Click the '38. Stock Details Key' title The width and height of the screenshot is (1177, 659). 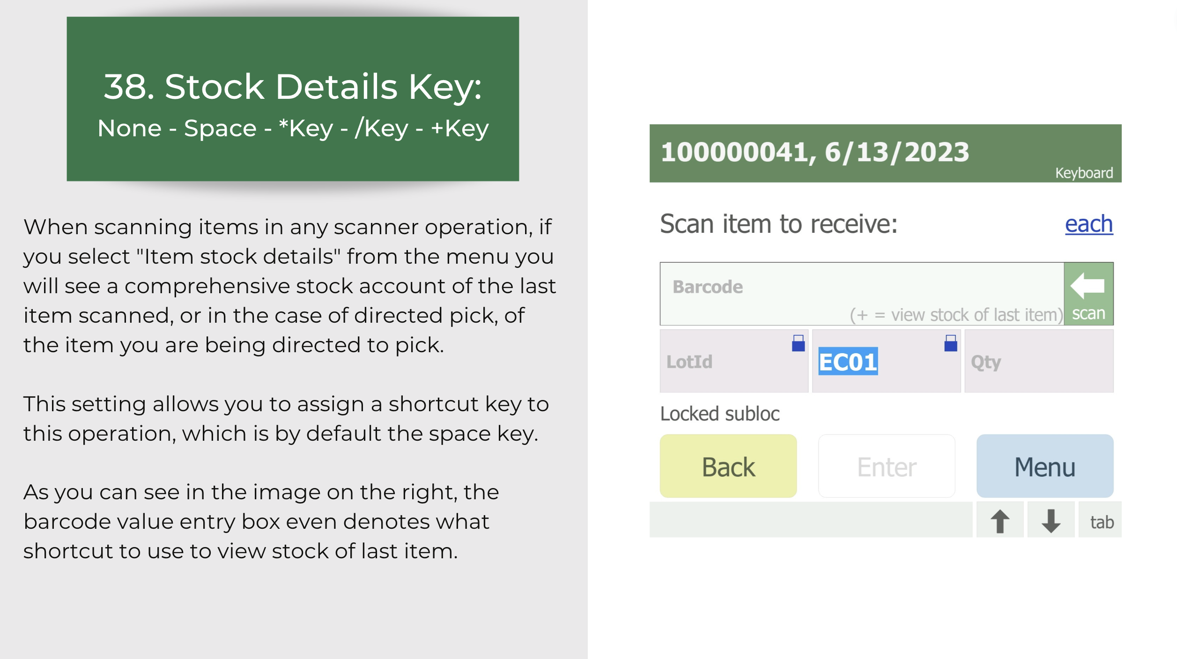293,87
